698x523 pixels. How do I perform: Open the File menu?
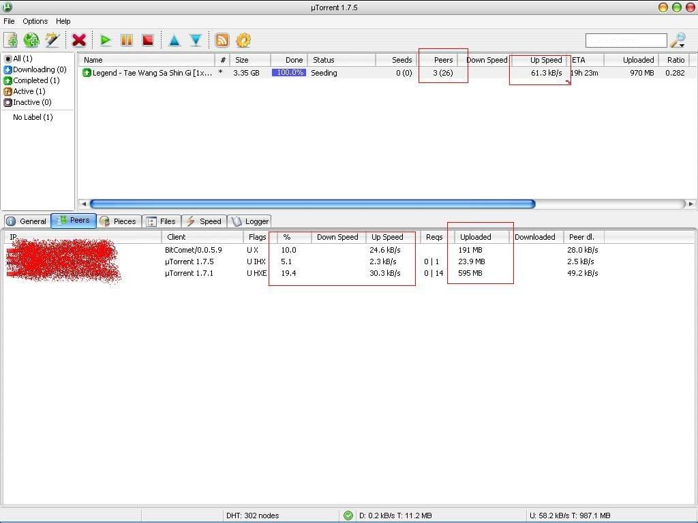click(9, 21)
